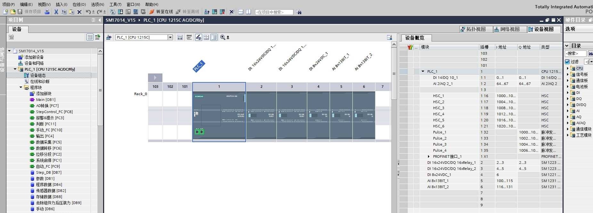
Task: Click the compile icon in the toolbar
Action: pyautogui.click(x=113, y=12)
